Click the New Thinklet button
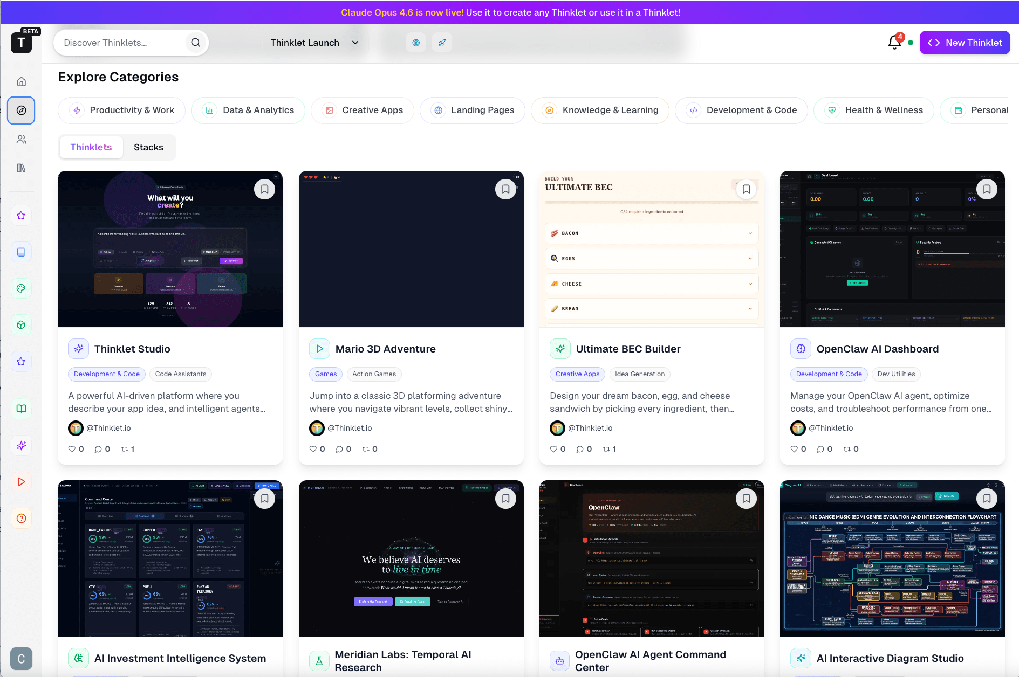The width and height of the screenshot is (1019, 677). pos(965,42)
